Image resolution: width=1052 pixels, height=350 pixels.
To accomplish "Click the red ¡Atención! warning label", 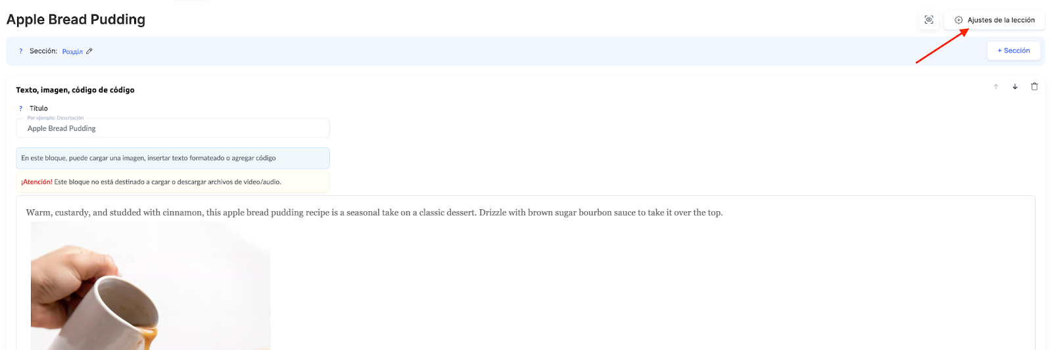I will [x=37, y=182].
